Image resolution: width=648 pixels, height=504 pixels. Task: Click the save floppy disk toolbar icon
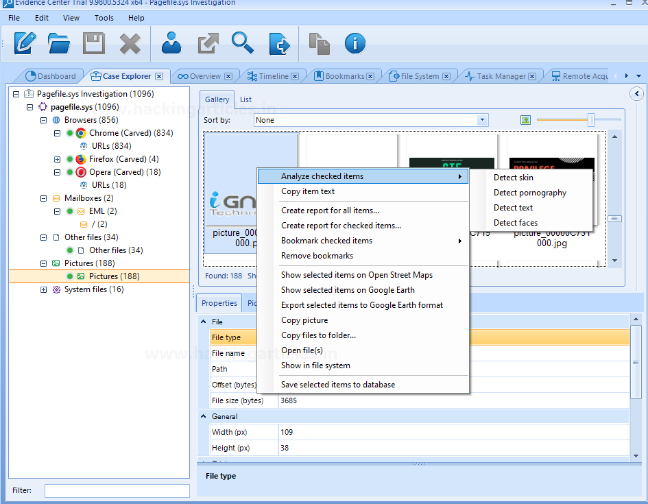click(94, 43)
